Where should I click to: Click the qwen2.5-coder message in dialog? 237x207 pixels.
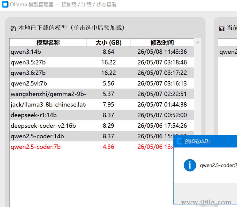click(x=218, y=165)
